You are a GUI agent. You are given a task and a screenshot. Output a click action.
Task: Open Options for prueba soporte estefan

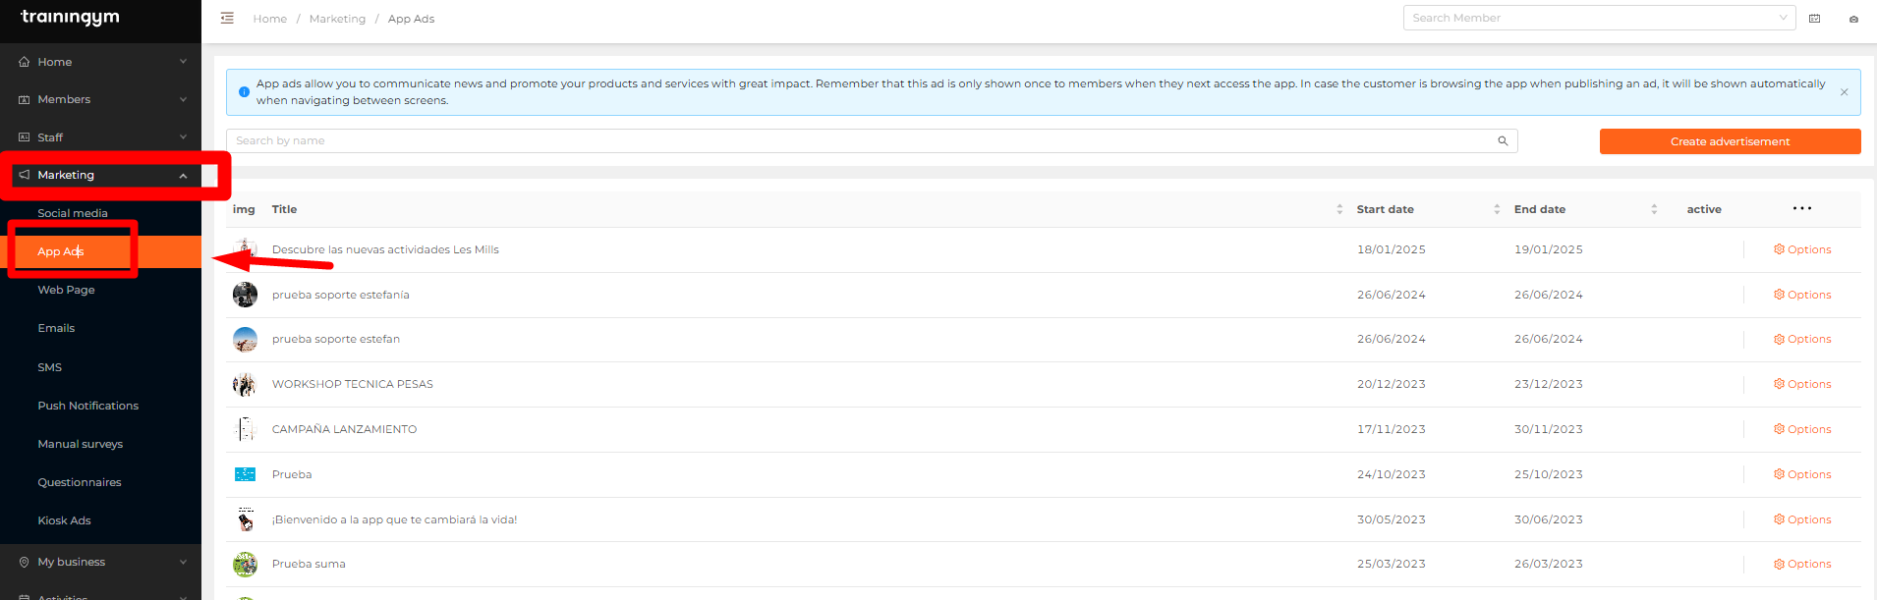tap(1802, 339)
